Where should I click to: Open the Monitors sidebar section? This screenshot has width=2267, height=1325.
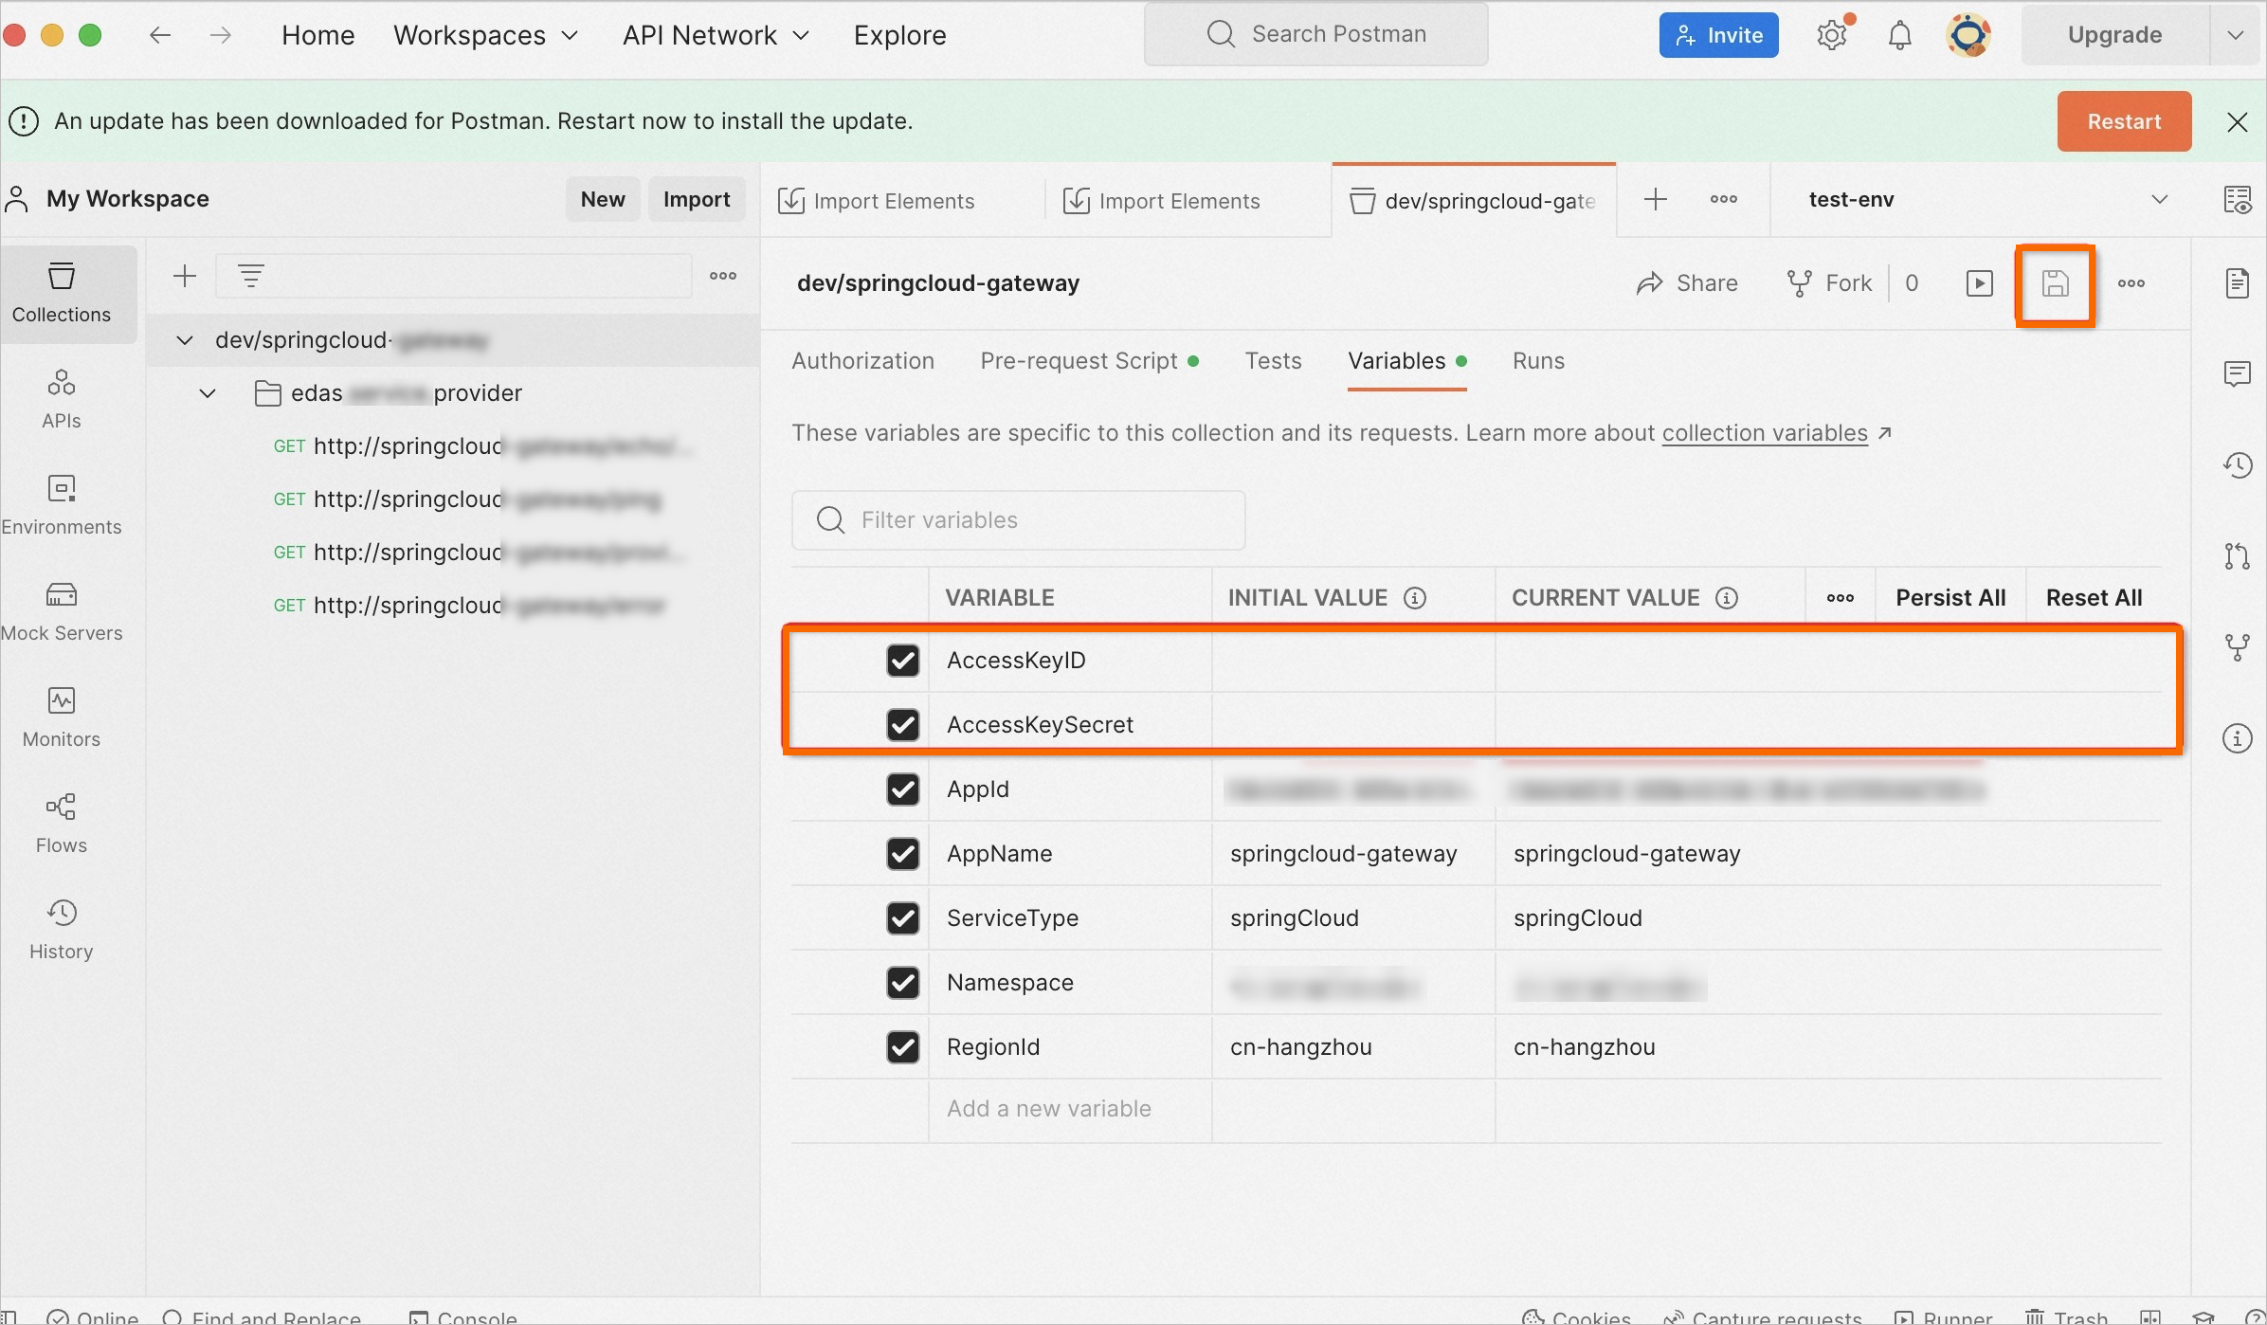[62, 717]
